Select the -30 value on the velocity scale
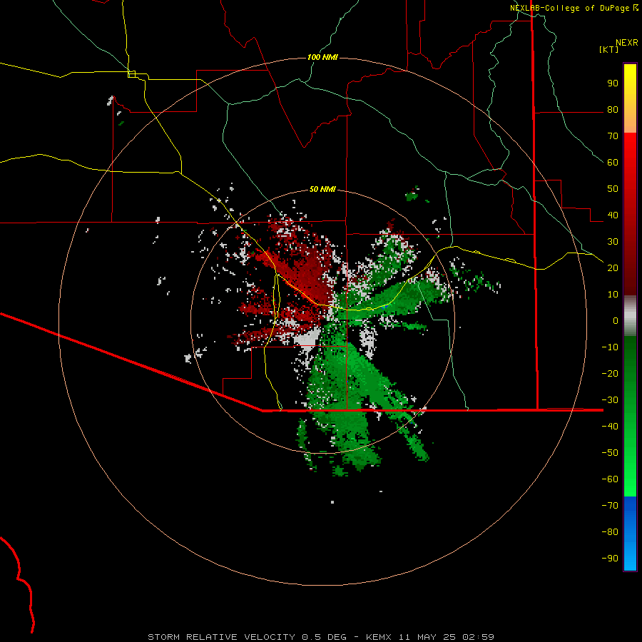 [610, 400]
